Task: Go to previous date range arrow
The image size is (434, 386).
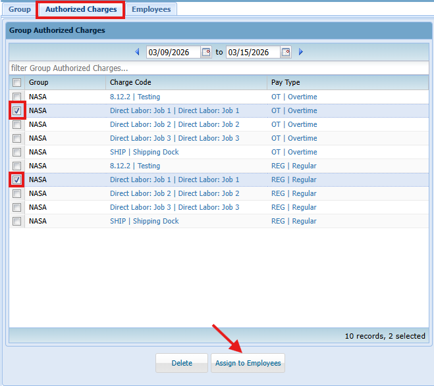Action: pos(138,52)
